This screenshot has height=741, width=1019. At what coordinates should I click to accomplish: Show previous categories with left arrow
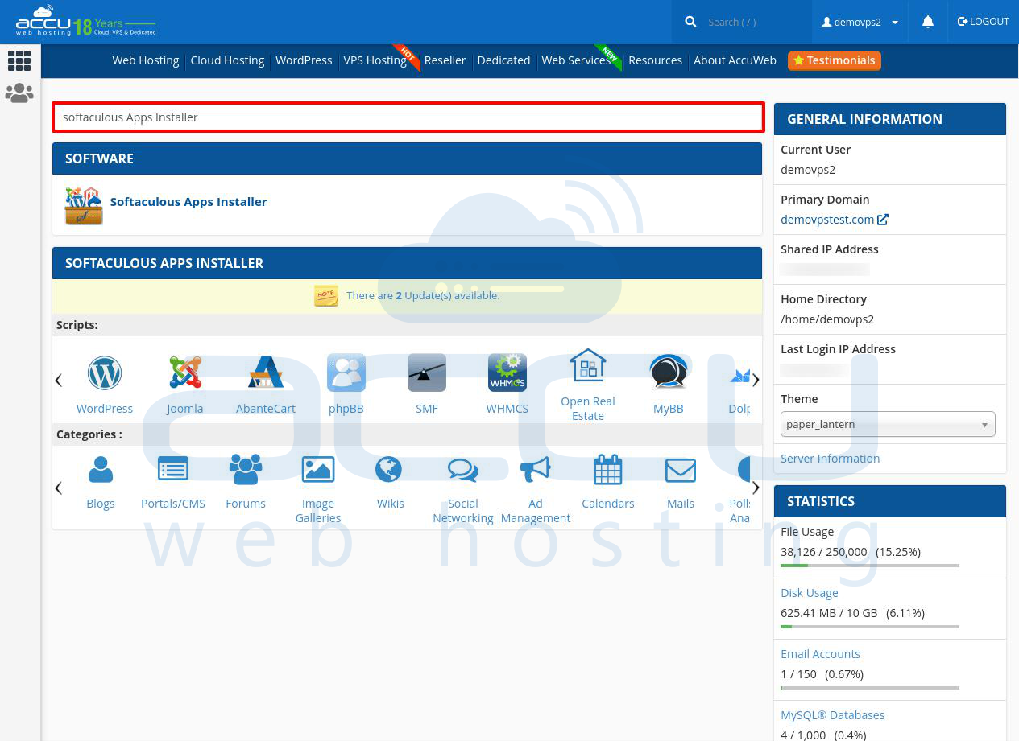coord(58,488)
